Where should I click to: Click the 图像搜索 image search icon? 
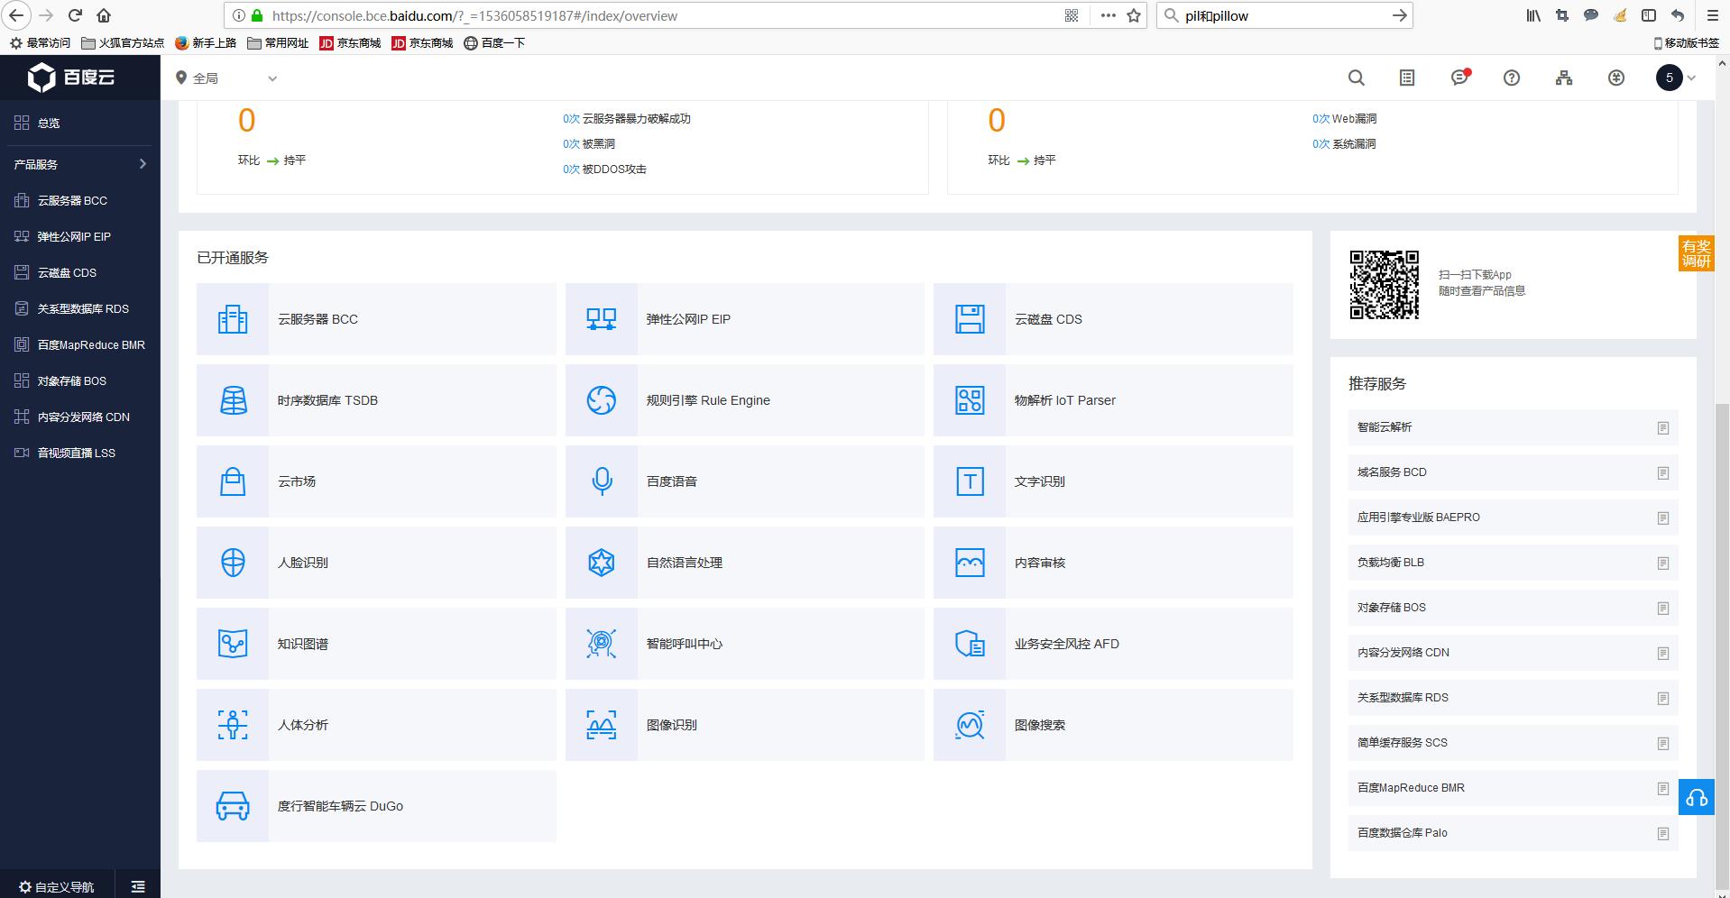pos(970,725)
